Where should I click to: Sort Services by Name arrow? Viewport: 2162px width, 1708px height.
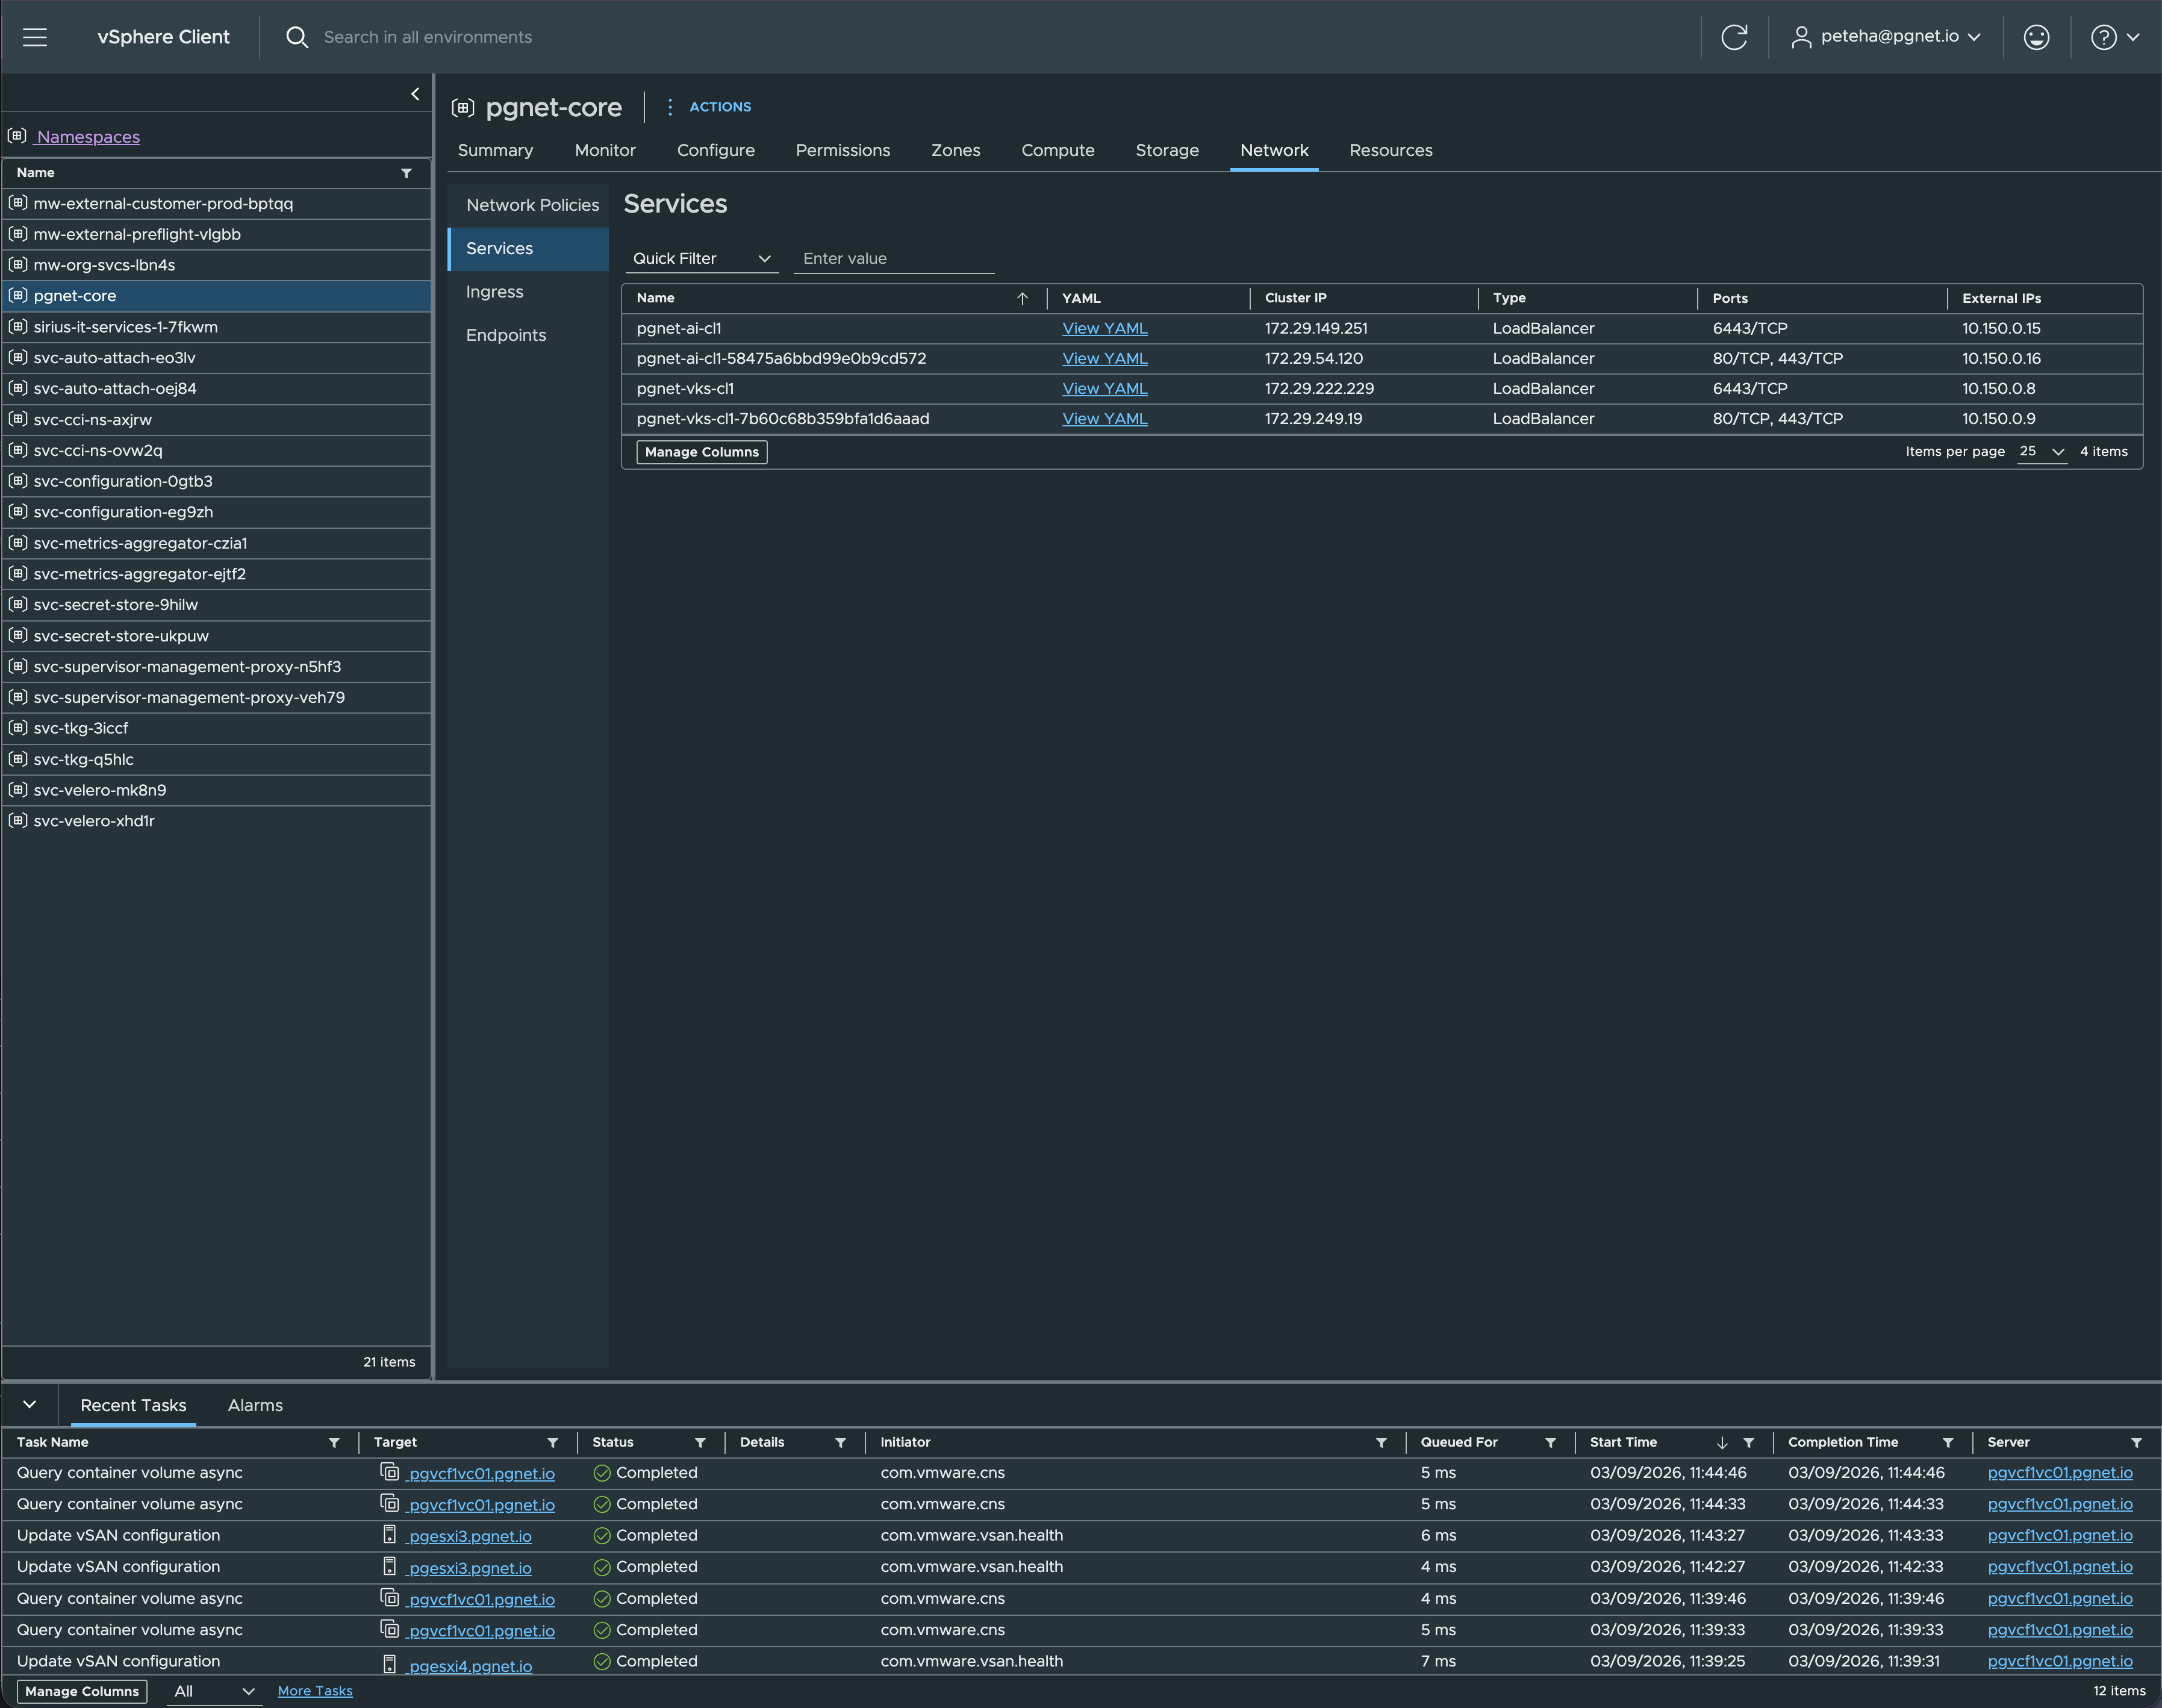[x=1022, y=298]
